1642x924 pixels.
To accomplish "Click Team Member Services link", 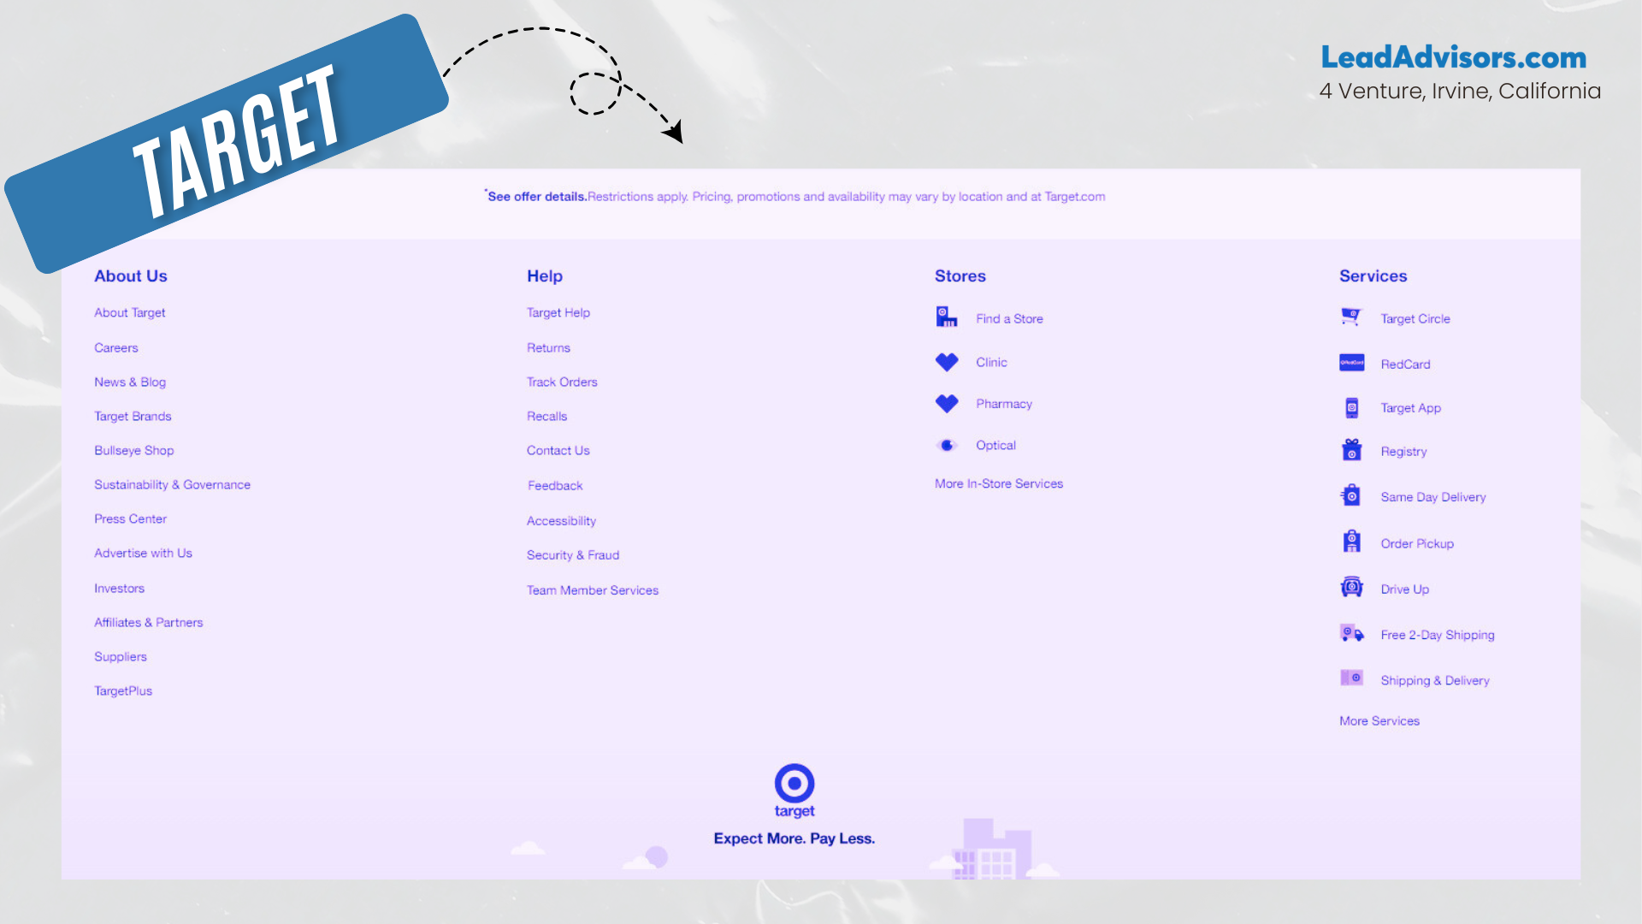I will (593, 590).
